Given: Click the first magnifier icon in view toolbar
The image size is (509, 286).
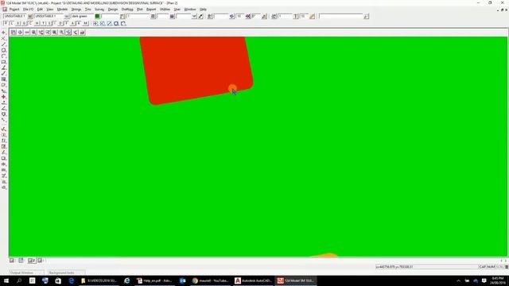Looking at the screenshot, I should point(33,32).
